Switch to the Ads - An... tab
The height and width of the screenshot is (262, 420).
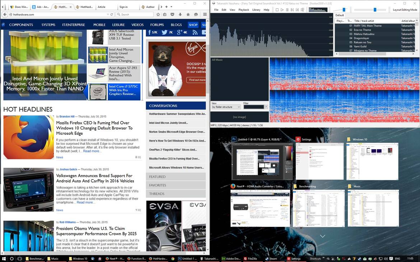click(41, 7)
